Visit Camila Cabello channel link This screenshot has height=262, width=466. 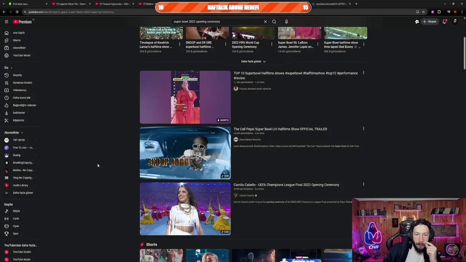point(246,195)
